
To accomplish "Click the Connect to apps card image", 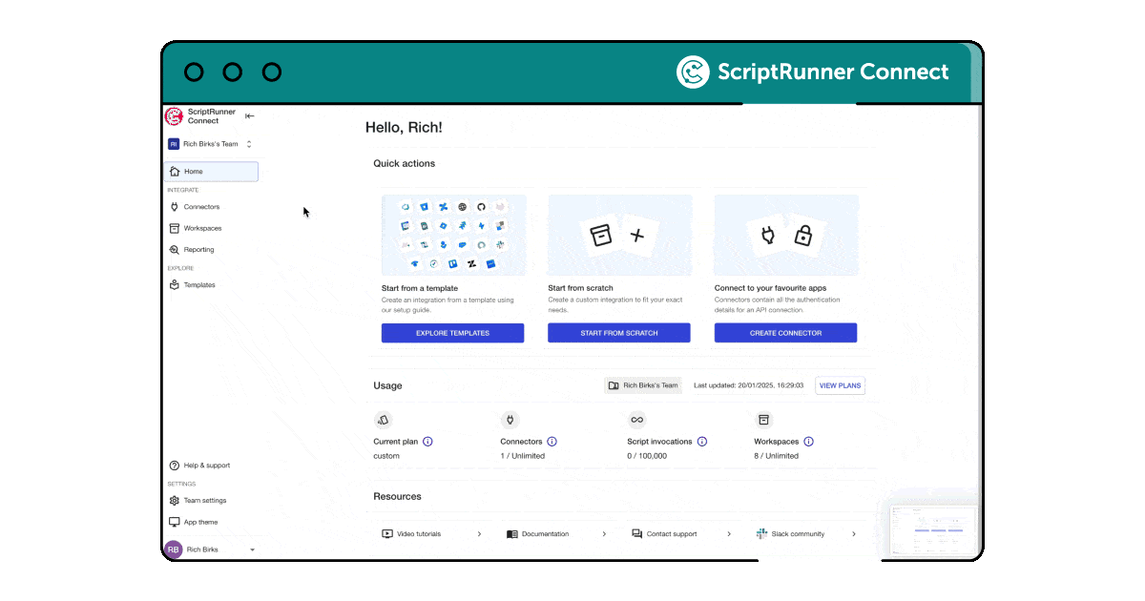I will 786,236.
